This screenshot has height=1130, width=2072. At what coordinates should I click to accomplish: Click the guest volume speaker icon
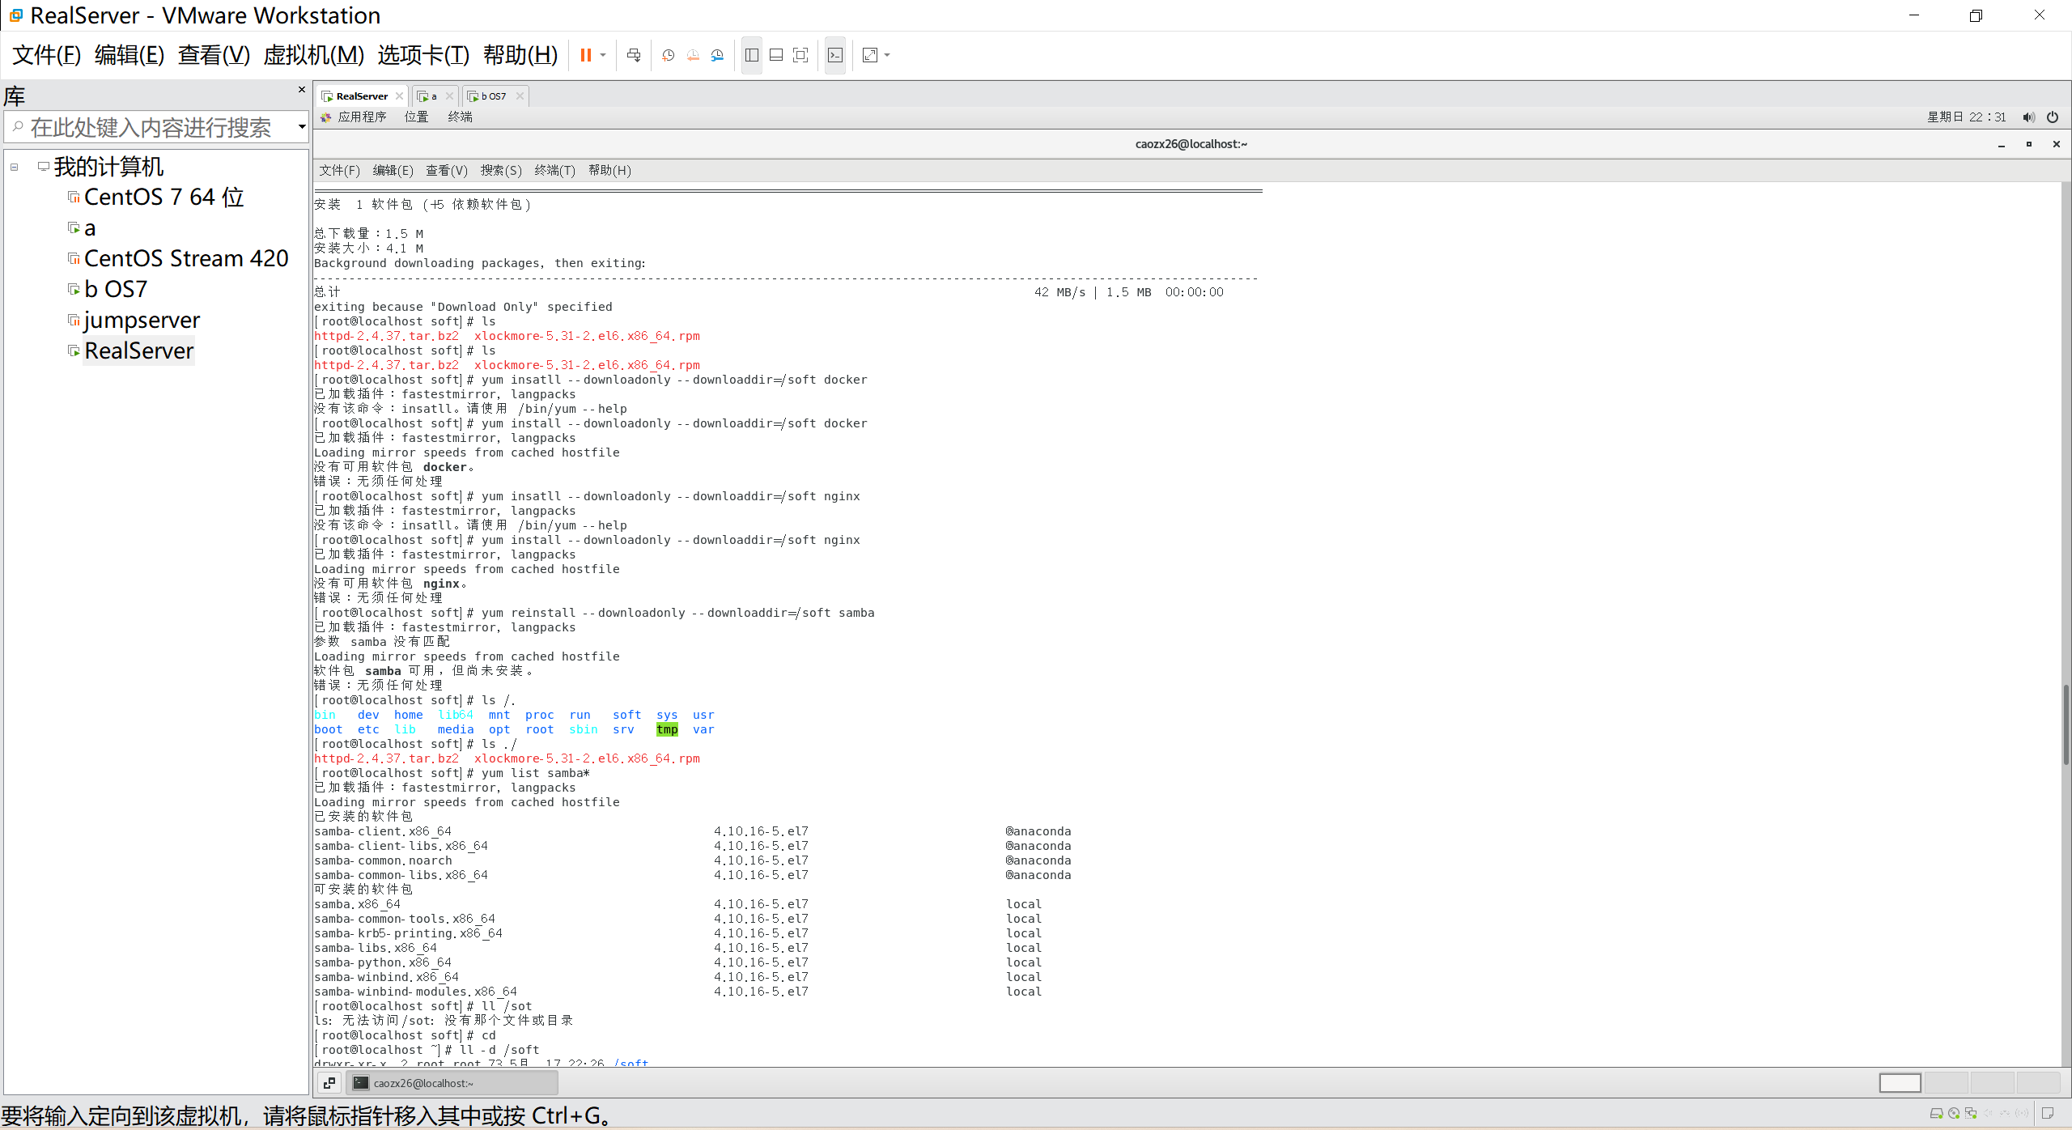click(2027, 117)
